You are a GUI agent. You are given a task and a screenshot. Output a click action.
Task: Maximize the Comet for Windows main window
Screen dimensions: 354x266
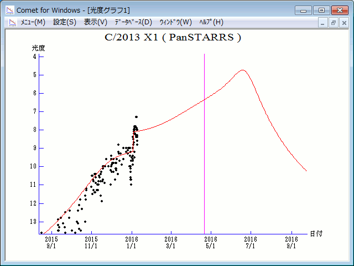point(321,11)
